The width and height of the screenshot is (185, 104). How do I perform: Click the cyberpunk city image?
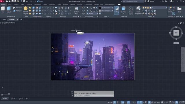[x=92, y=57]
